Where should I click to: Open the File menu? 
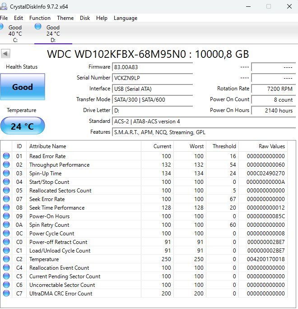tap(4, 18)
